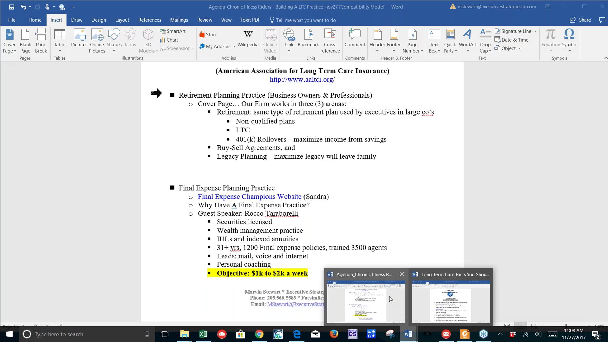This screenshot has width=608, height=342.
Task: Open the Table insert dropdown
Action: (x=60, y=41)
